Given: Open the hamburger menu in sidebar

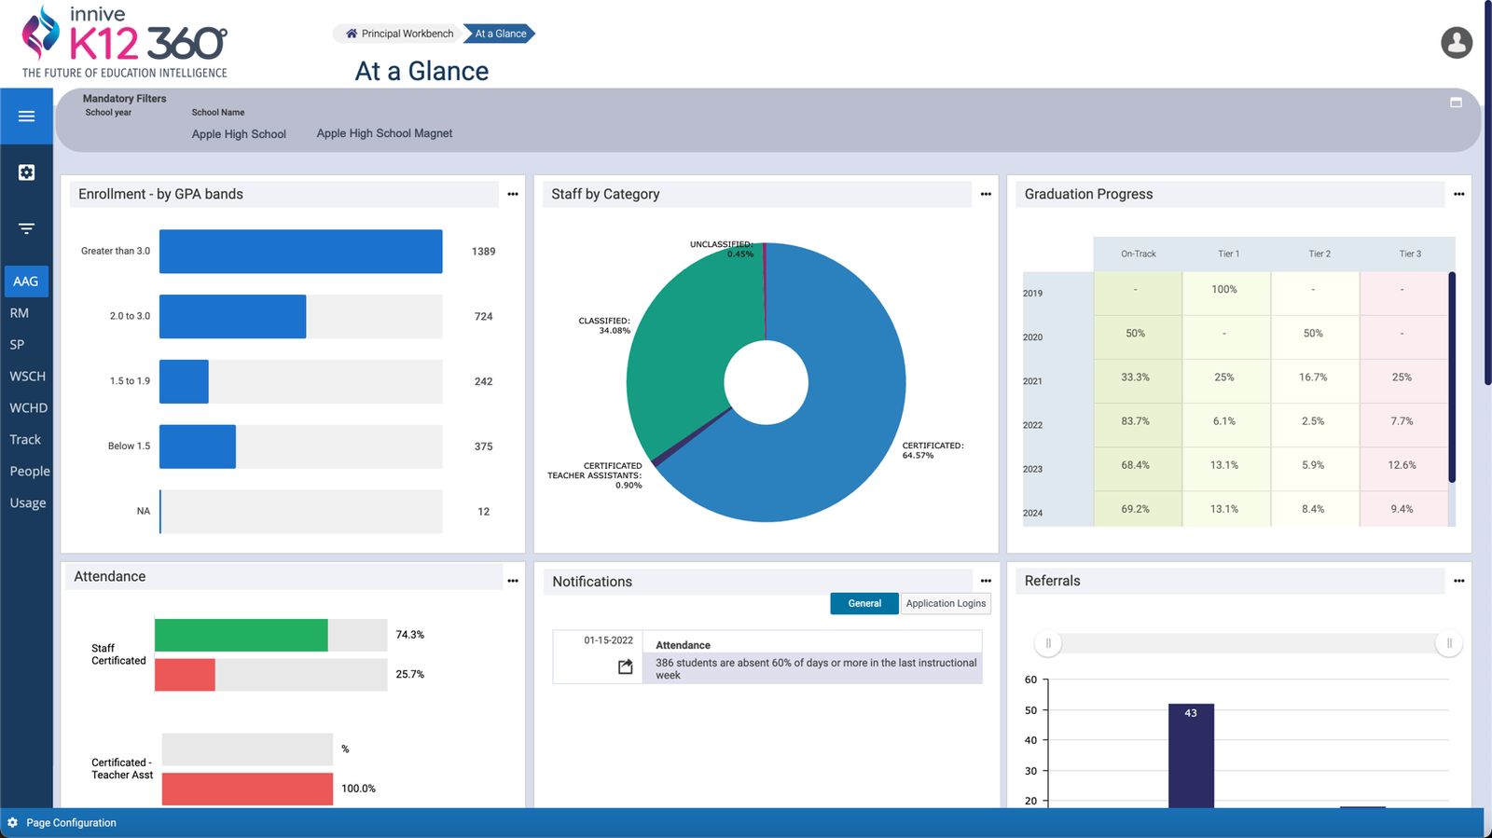Looking at the screenshot, I should pyautogui.click(x=26, y=117).
